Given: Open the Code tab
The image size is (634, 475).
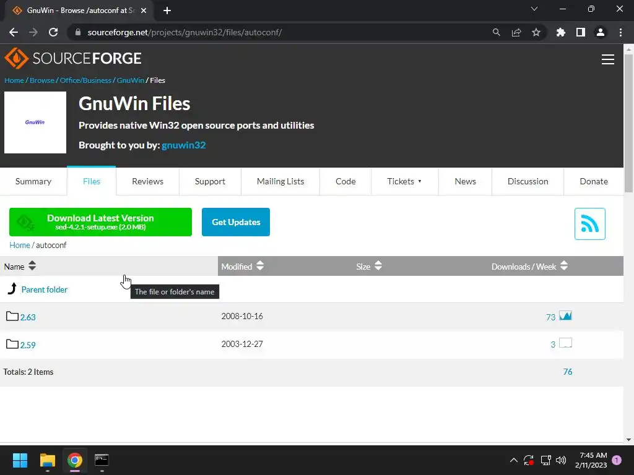Looking at the screenshot, I should 345,181.
